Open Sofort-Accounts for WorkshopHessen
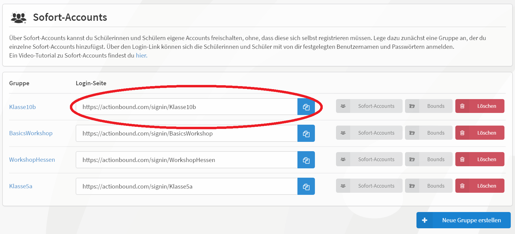The height and width of the screenshot is (234, 515). tap(369, 159)
